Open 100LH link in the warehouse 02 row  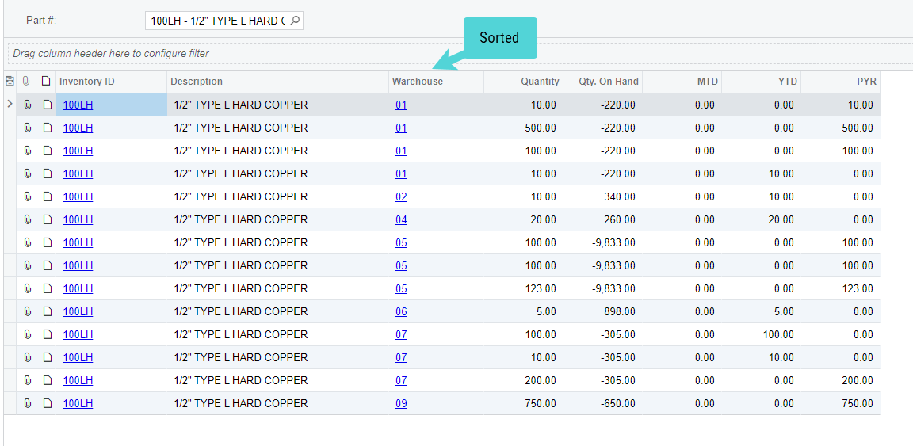coord(78,196)
